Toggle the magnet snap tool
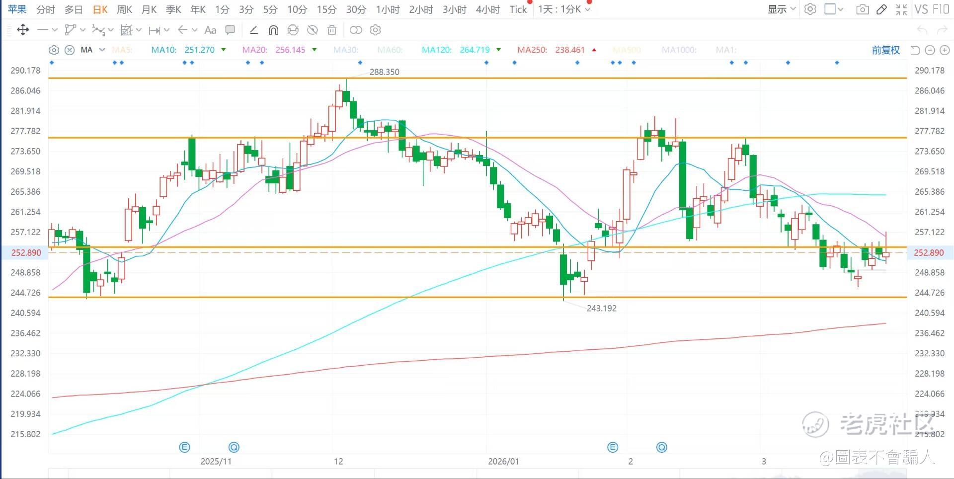 click(273, 30)
